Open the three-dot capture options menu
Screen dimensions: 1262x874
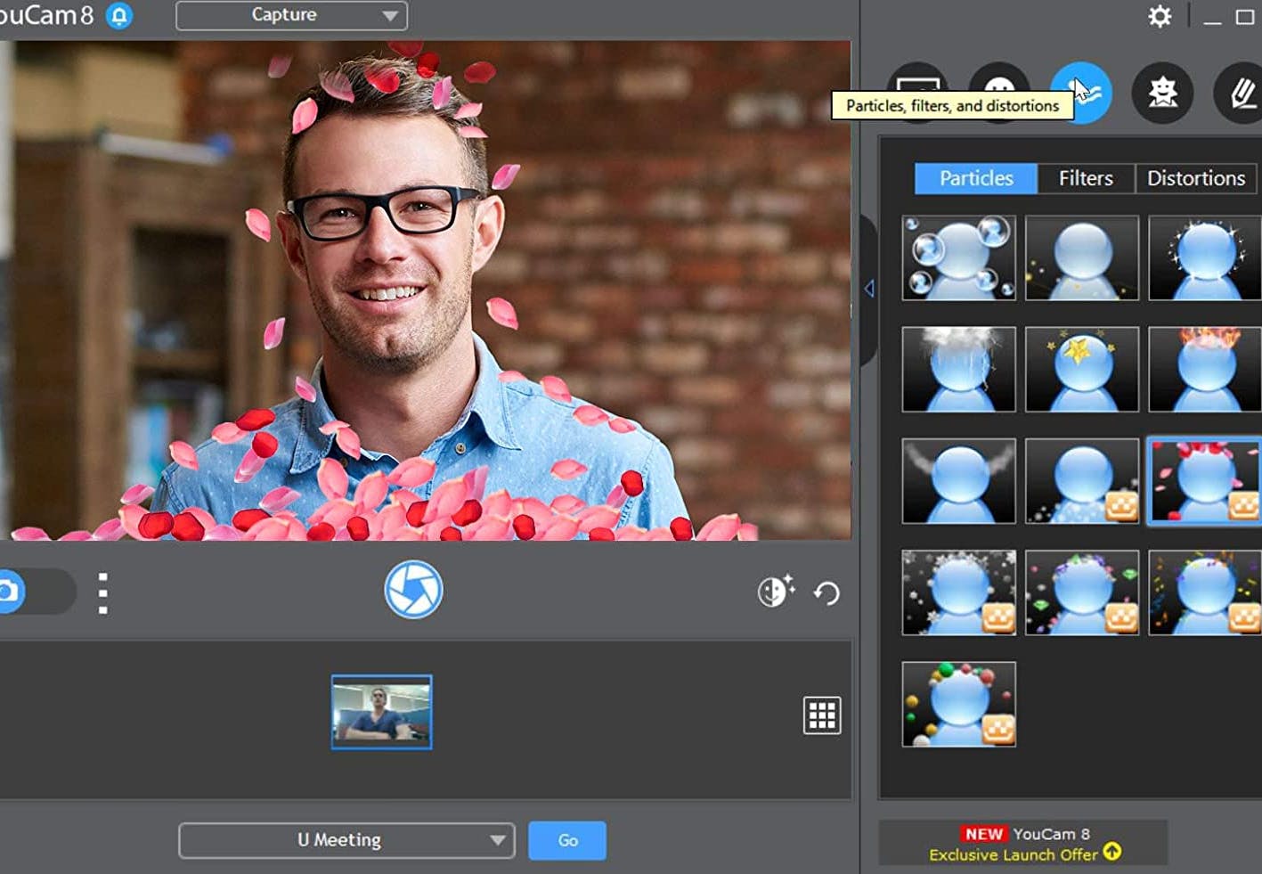pos(103,593)
